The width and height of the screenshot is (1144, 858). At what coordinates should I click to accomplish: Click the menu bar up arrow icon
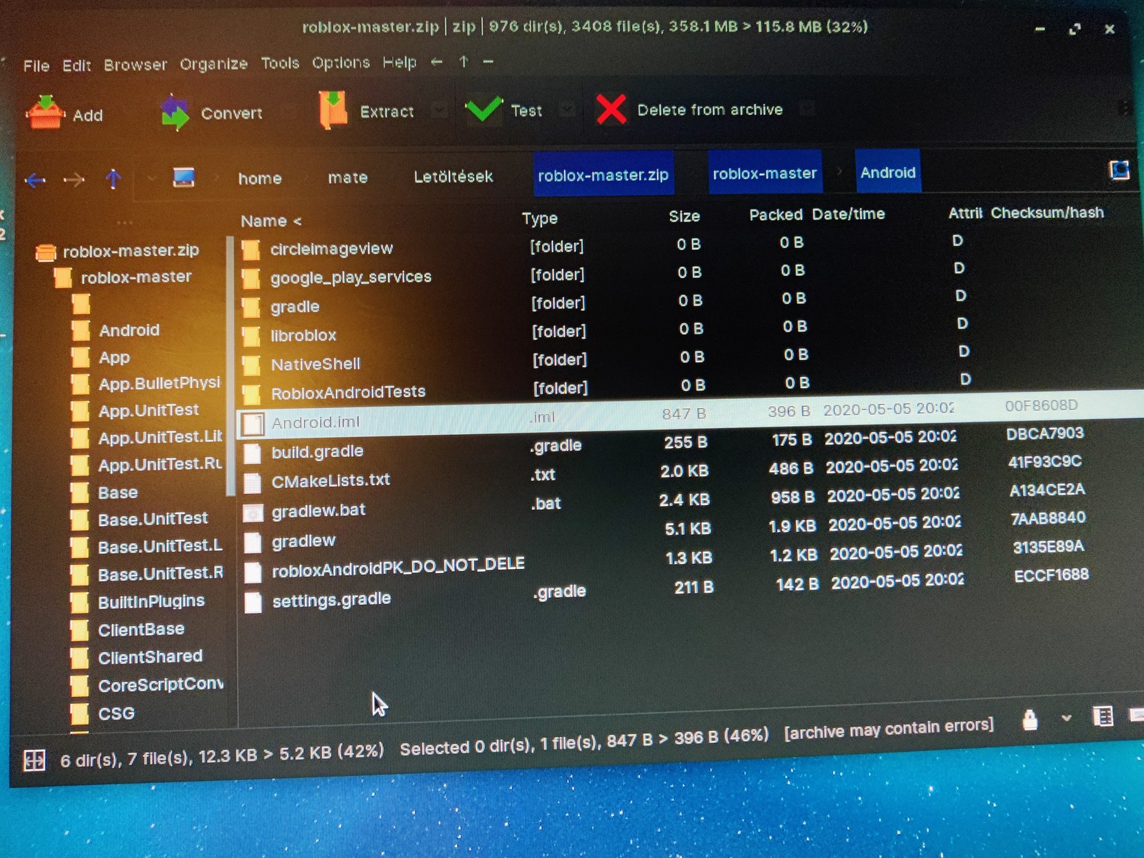[x=464, y=62]
